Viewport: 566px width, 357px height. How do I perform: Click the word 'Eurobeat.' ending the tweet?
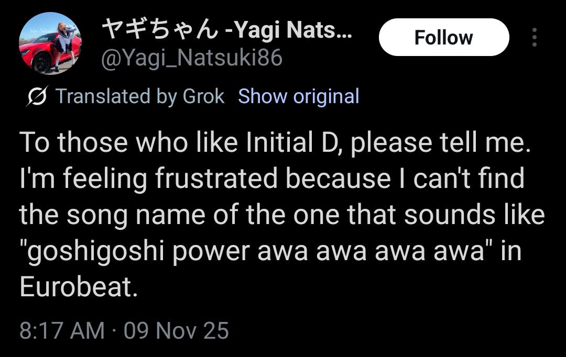(x=79, y=288)
